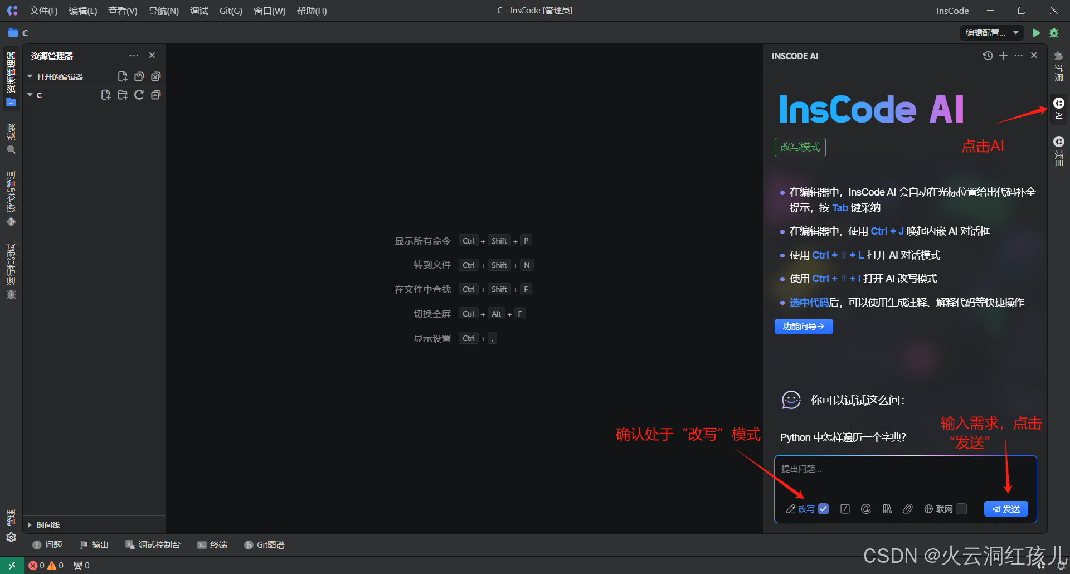Viewport: 1070px width, 574px height.
Task: Enable the 联网 checkbox
Action: [x=961, y=509]
